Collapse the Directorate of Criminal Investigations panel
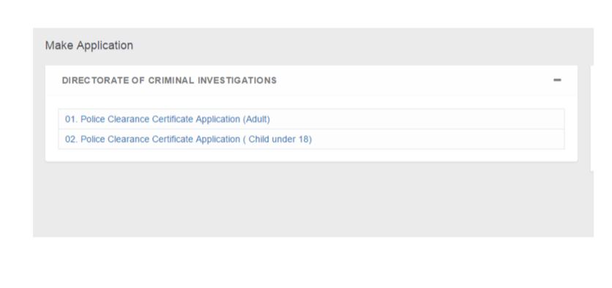 (557, 80)
